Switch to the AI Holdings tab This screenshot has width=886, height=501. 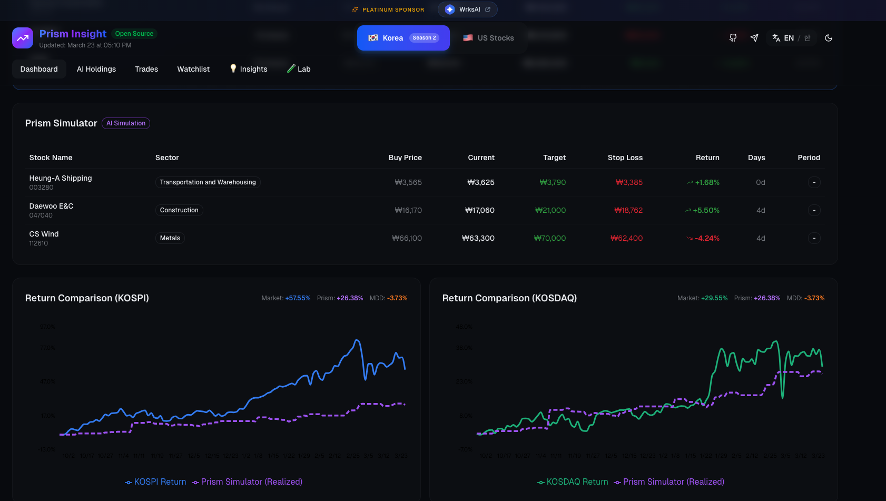pos(96,68)
